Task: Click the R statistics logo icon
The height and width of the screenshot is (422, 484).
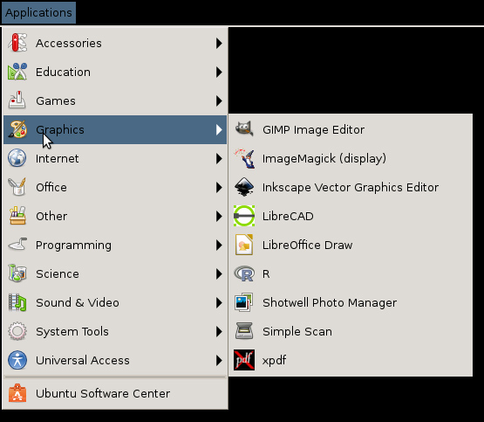Action: tap(244, 273)
